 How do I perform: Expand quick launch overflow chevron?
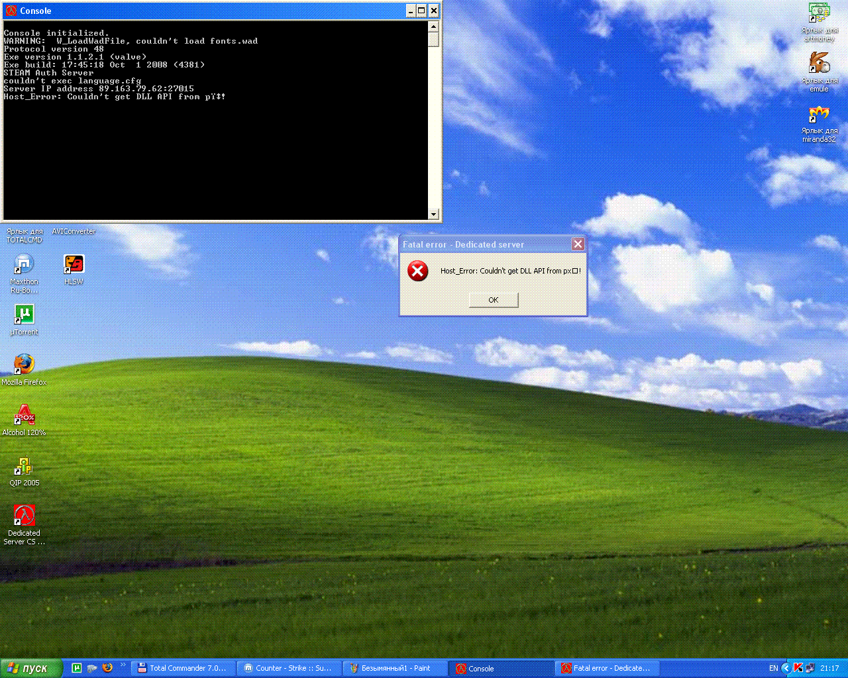tap(123, 665)
